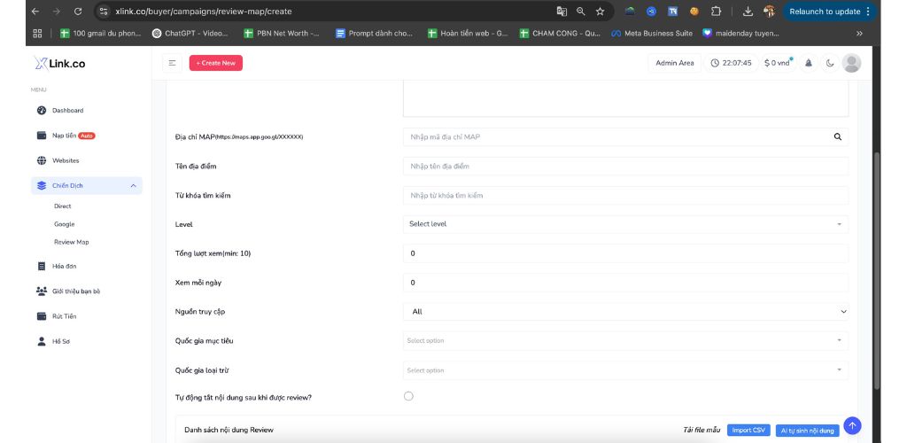Select the Direct campaign submenu
Viewport: 907px width, 443px height.
(63, 206)
